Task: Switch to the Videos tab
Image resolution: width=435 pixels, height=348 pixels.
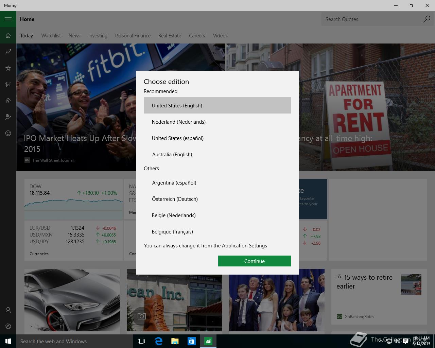Action: (220, 35)
